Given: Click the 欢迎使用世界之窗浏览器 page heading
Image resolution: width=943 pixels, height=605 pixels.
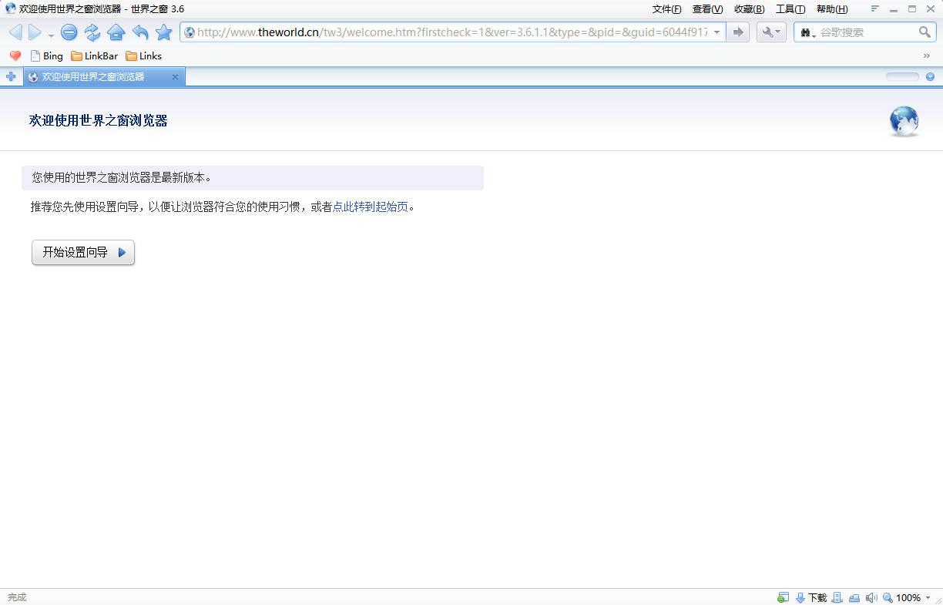Looking at the screenshot, I should pos(99,120).
